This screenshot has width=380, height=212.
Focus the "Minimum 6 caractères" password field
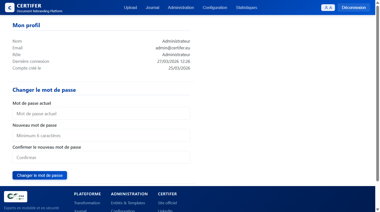click(101, 135)
